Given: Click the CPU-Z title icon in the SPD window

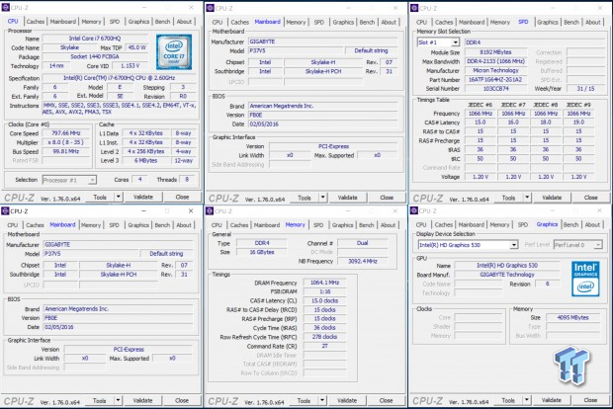Looking at the screenshot, I should pyautogui.click(x=414, y=8).
